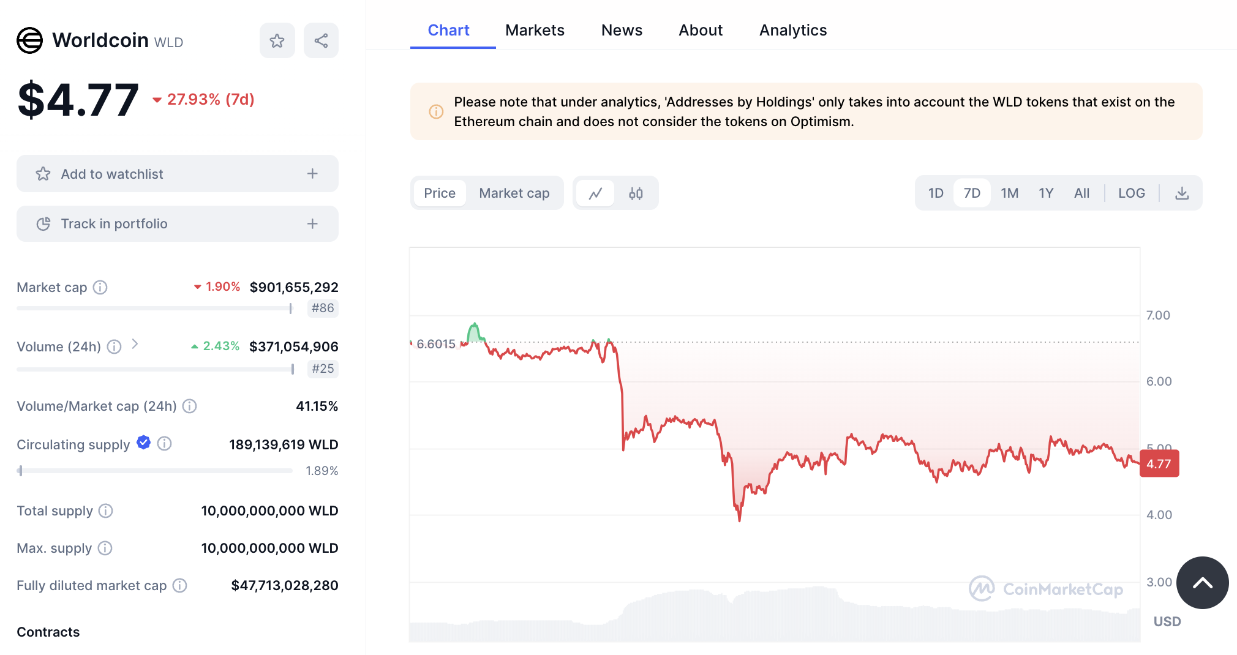Viewport: 1237px width, 655px height.
Task: Switch to the candlestick chart icon
Action: 636,193
